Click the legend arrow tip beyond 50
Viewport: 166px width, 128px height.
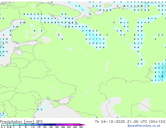point(83,125)
